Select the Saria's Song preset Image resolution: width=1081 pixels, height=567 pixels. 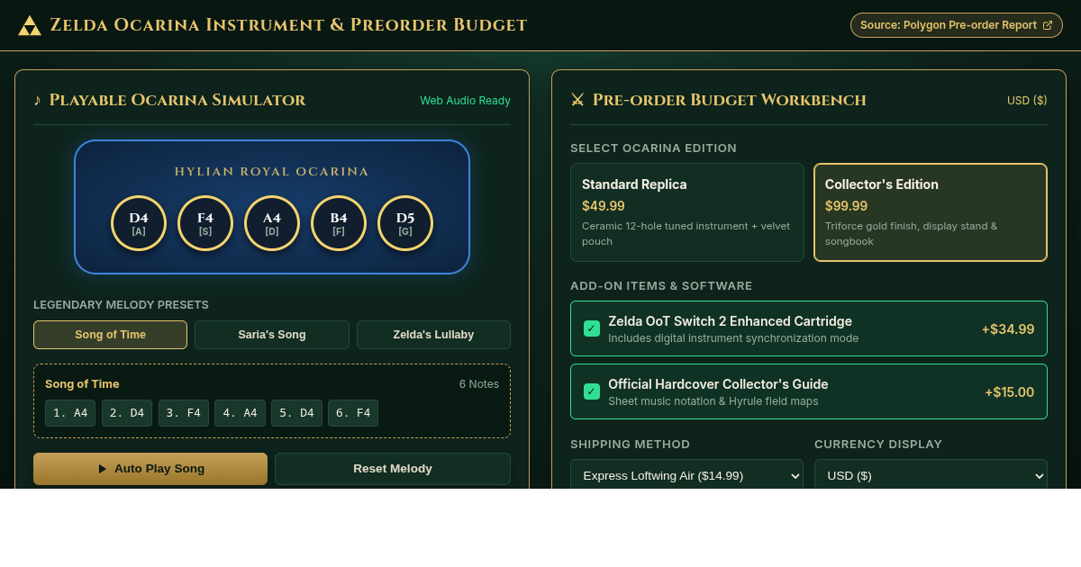pos(272,335)
